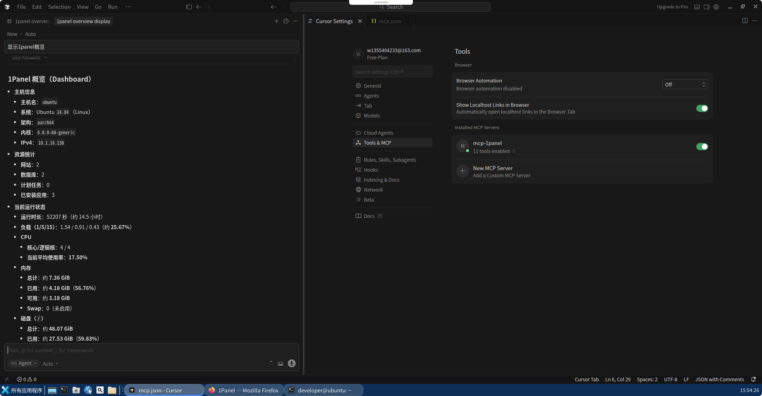
Task: Show desktop icon in taskbar
Action: click(x=52, y=390)
